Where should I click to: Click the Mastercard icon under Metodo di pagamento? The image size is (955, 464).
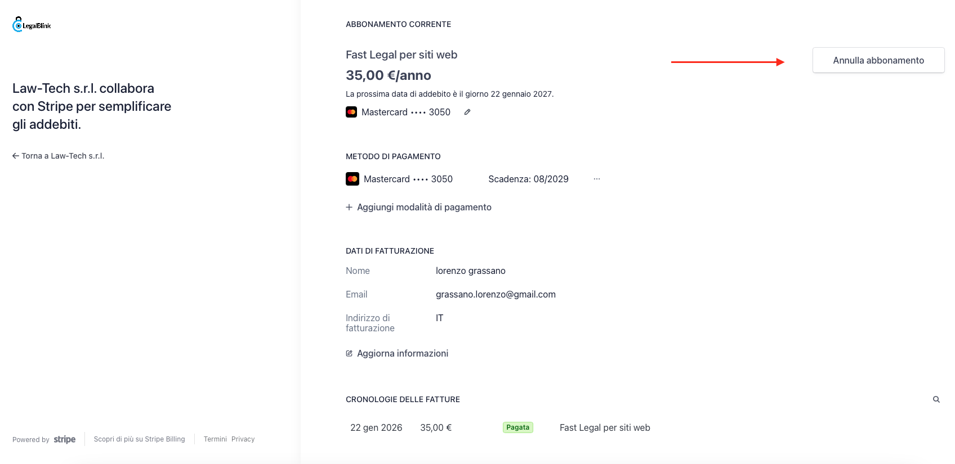point(352,179)
